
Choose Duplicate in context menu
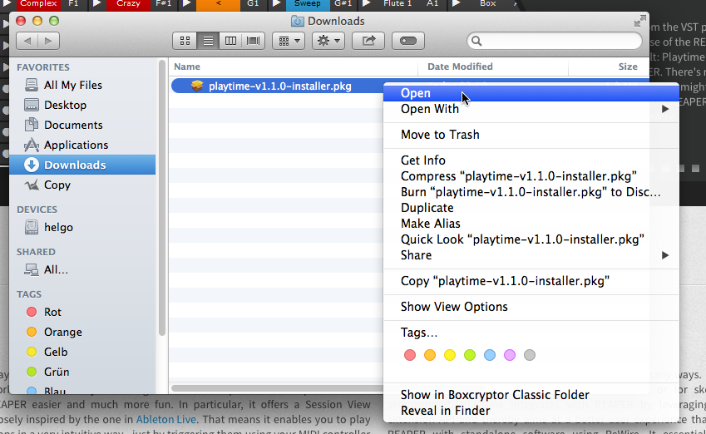pos(531,208)
